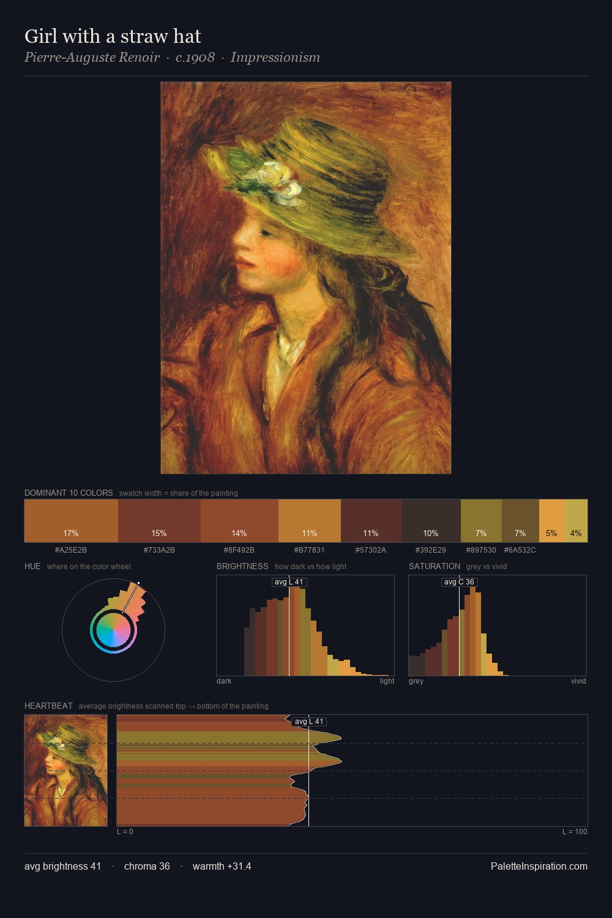This screenshot has height=918, width=612.
Task: Select the 14% swatch #8F492B
Action: click(x=239, y=521)
